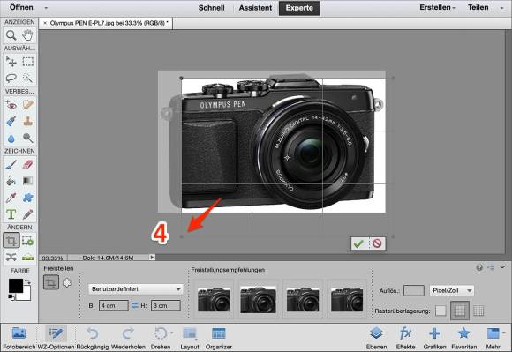Select fine grid overlay option
This screenshot has height=352, width=512.
pos(478,311)
